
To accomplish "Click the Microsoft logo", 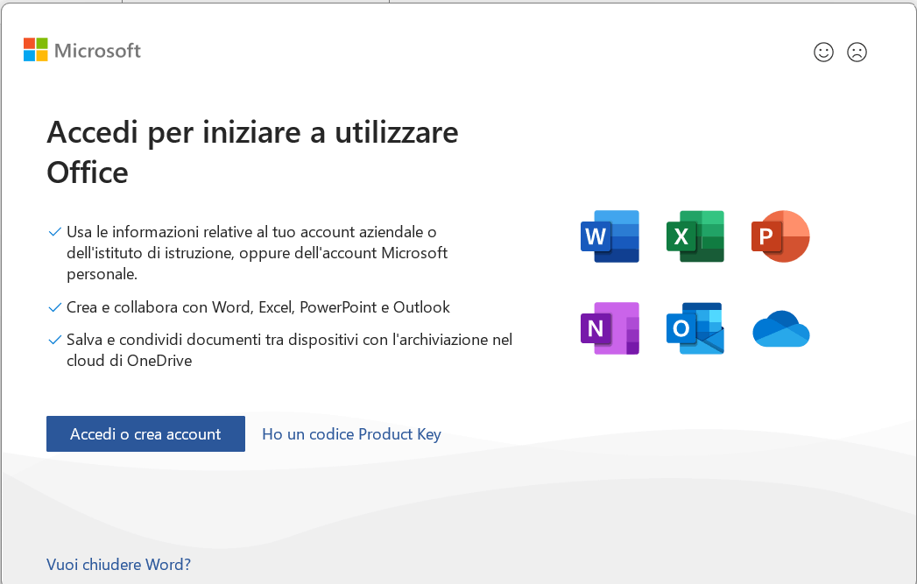I will click(x=82, y=50).
